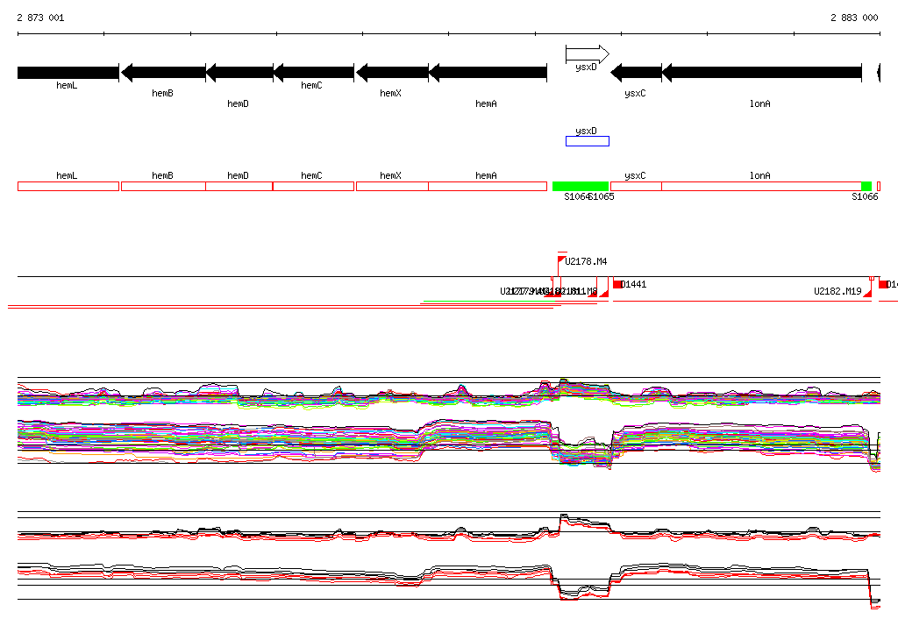898x626 pixels.
Task: Click the U2178.M4 red flag marker
Action: 561,260
